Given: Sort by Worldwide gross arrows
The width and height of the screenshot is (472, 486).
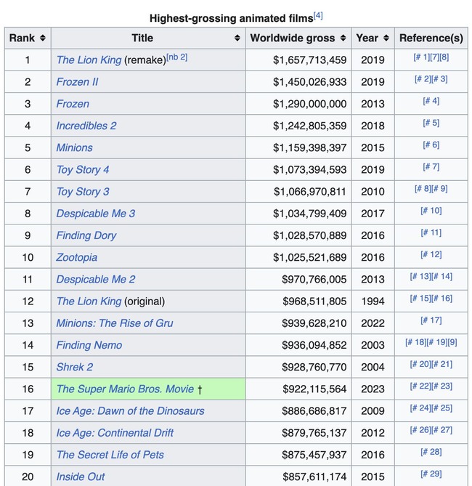Looking at the screenshot, I should pyautogui.click(x=343, y=38).
